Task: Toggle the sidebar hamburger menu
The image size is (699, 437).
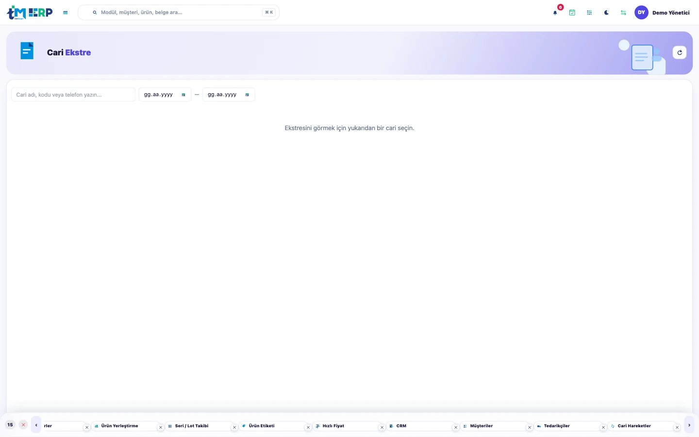Action: pyautogui.click(x=66, y=13)
